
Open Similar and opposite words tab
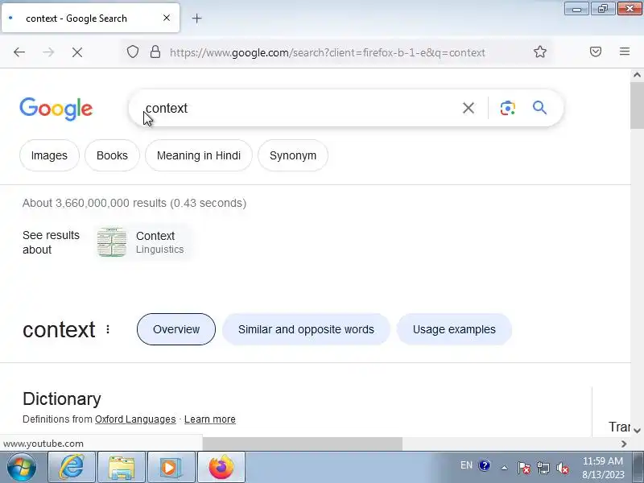point(306,329)
